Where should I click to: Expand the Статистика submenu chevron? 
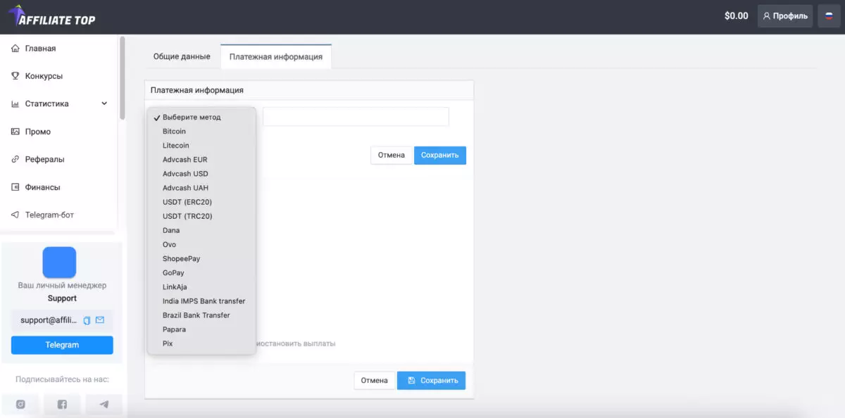[104, 103]
